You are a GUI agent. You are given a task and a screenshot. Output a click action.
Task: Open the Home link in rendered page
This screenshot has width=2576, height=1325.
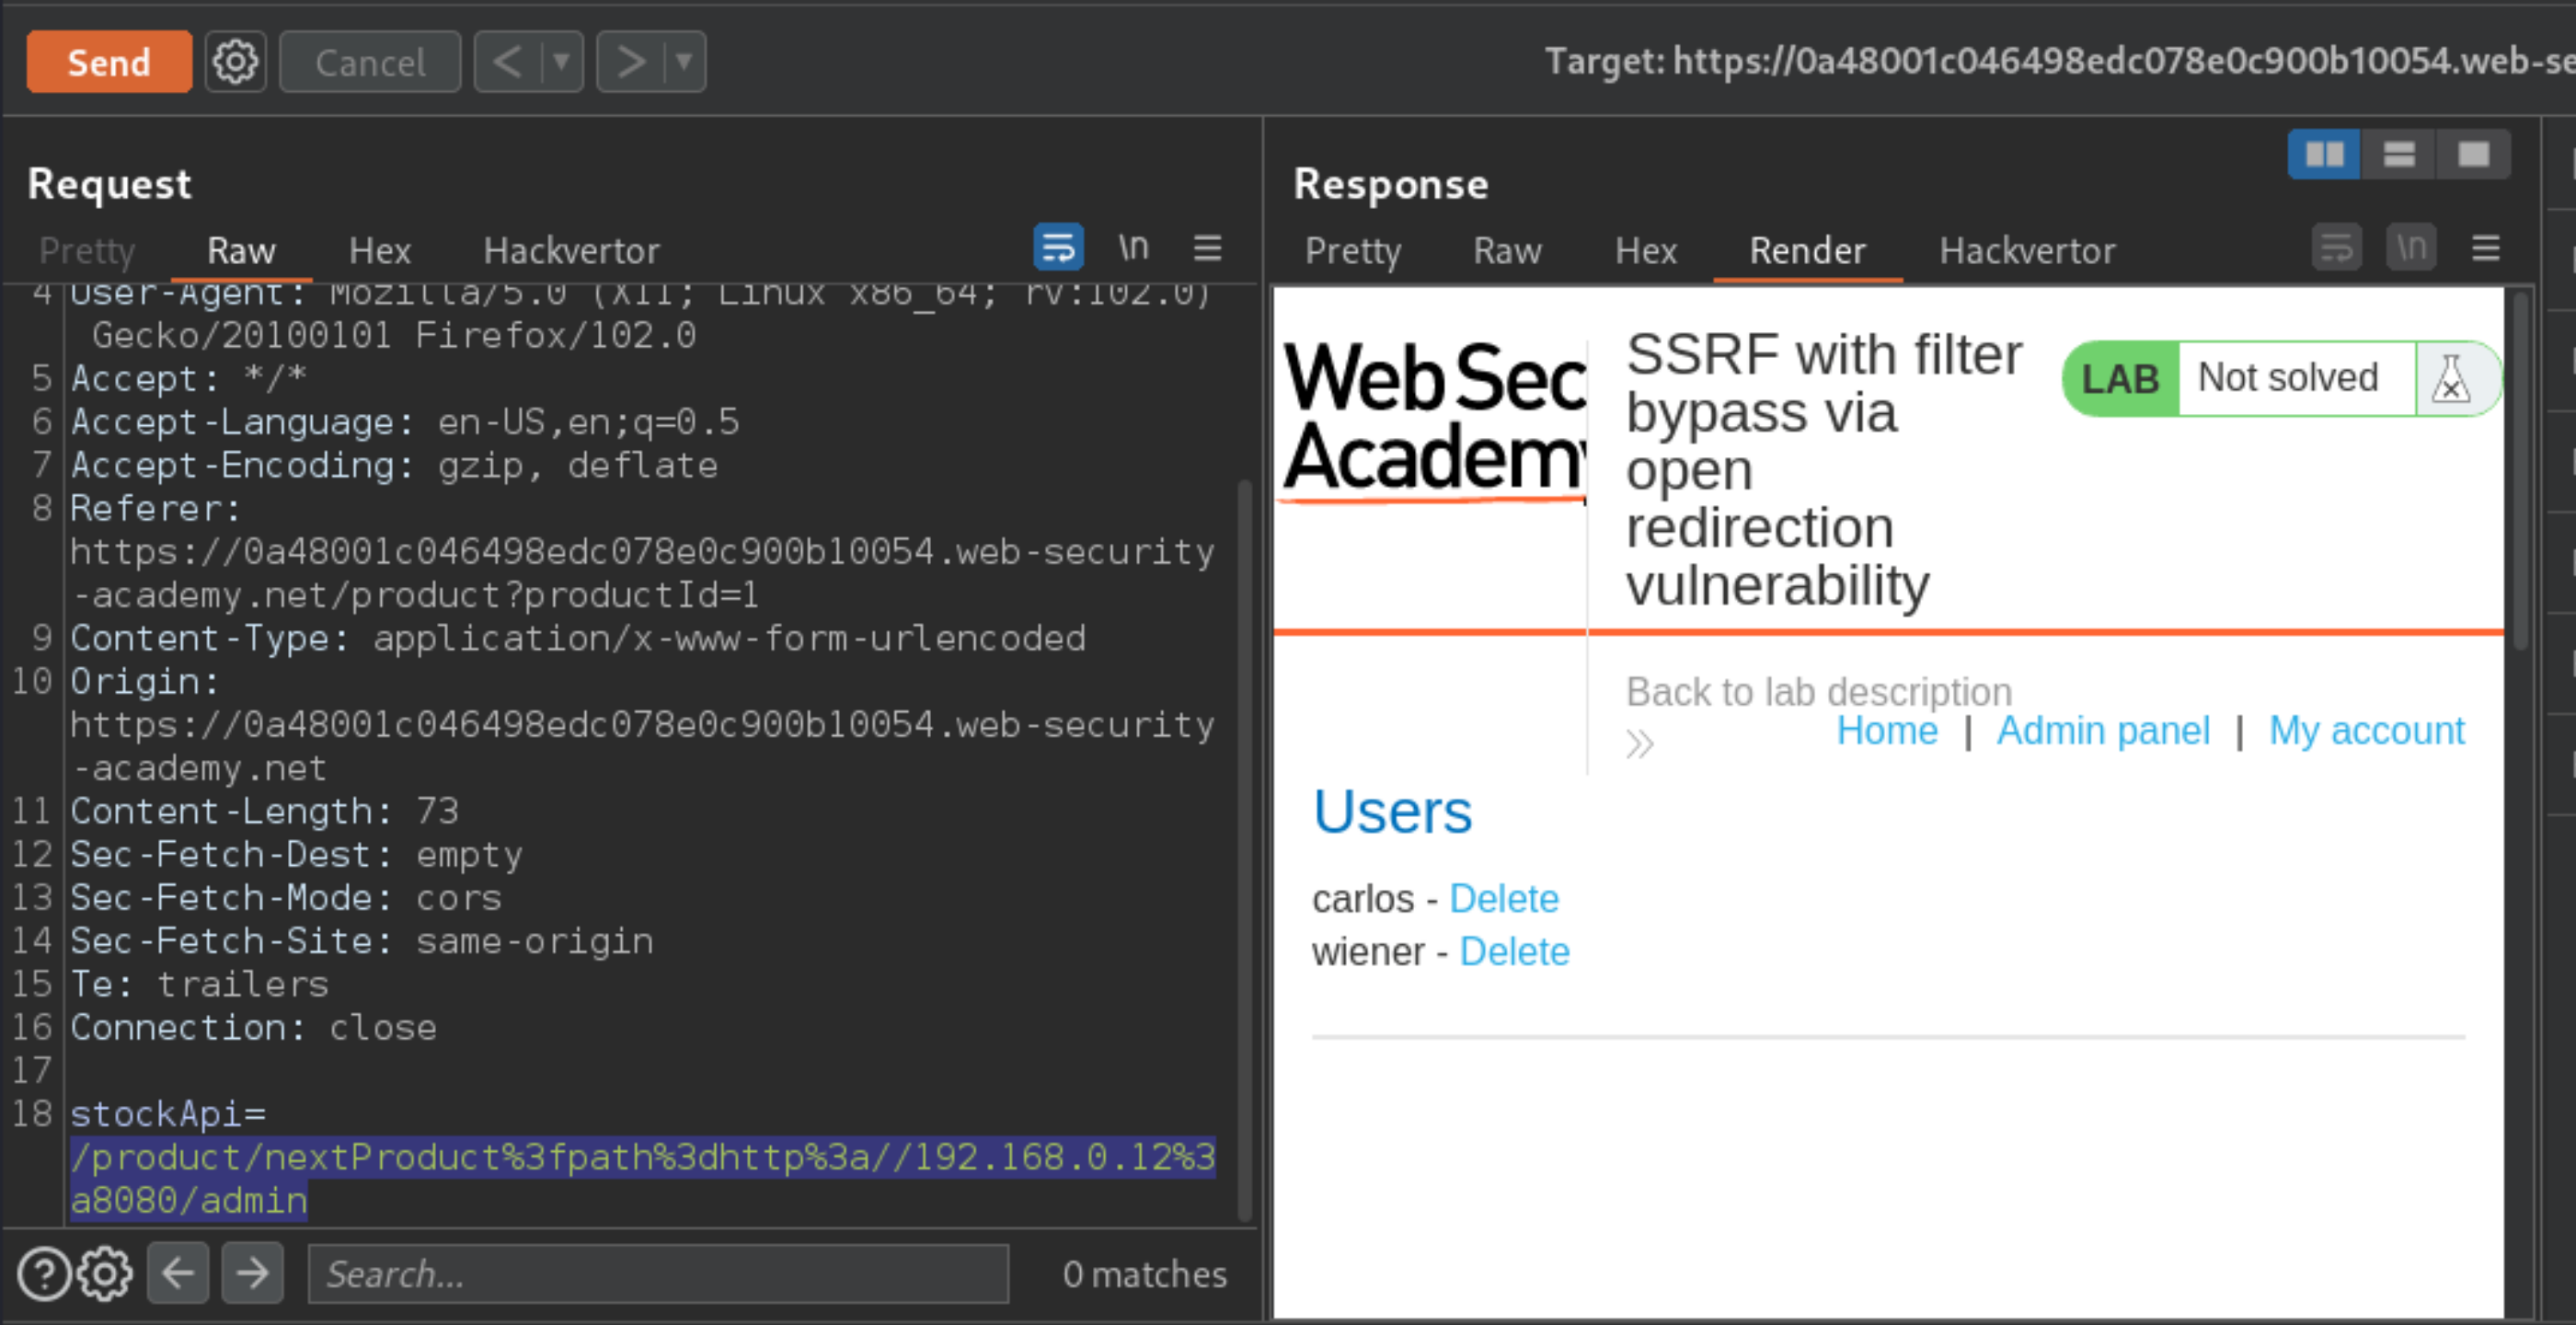point(1887,731)
